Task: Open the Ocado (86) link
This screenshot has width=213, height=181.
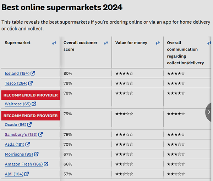Action: coord(16,124)
